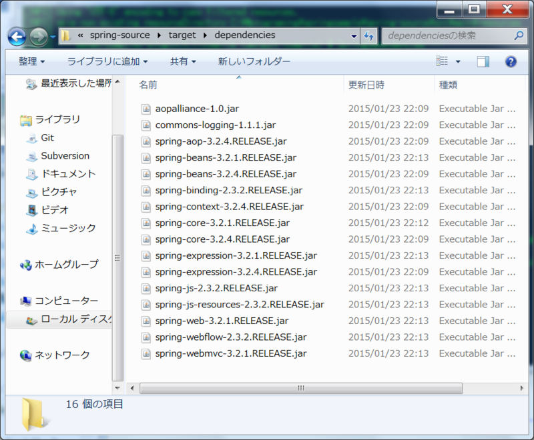Click the Forward navigation arrow

tap(39, 37)
